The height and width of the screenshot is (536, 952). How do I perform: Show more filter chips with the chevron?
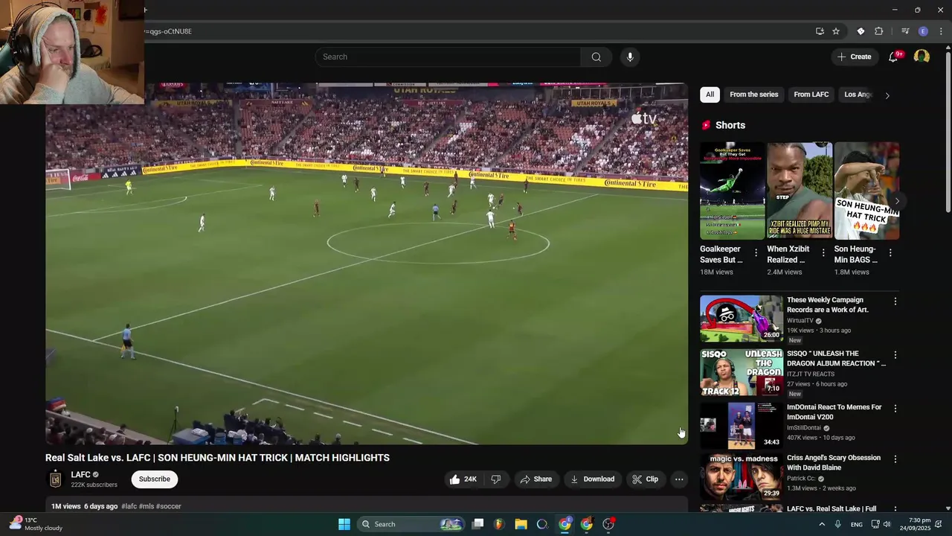point(887,95)
